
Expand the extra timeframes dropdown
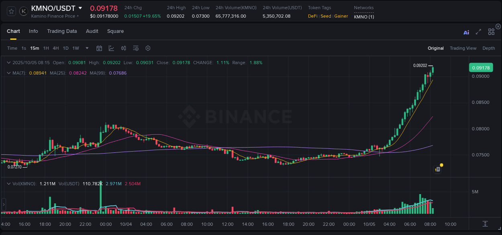86,48
